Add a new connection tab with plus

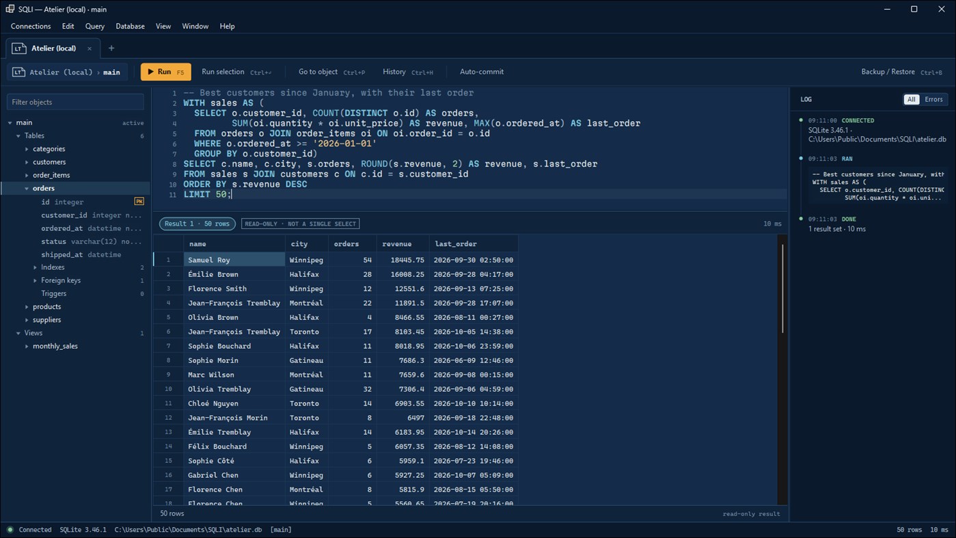111,49
